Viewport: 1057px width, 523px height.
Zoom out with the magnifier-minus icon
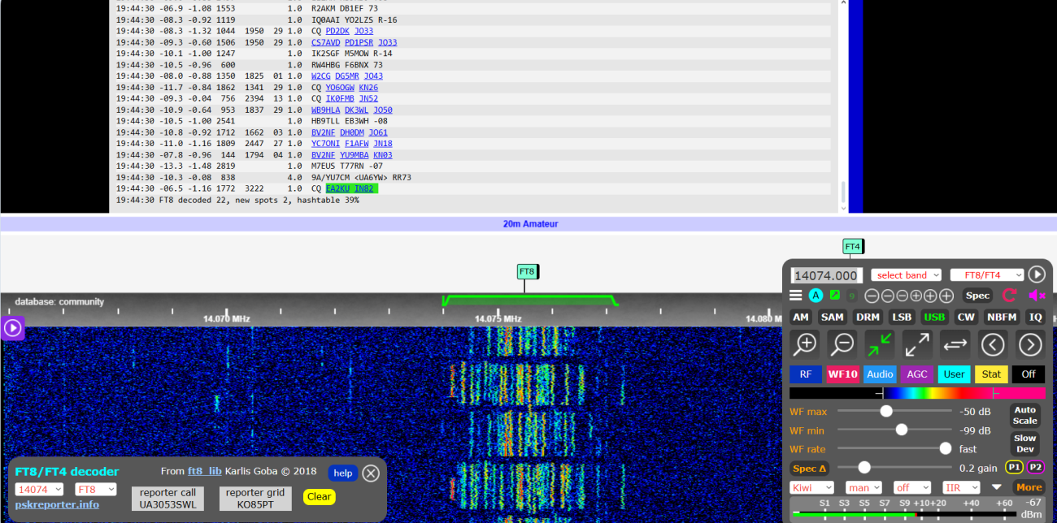point(842,344)
